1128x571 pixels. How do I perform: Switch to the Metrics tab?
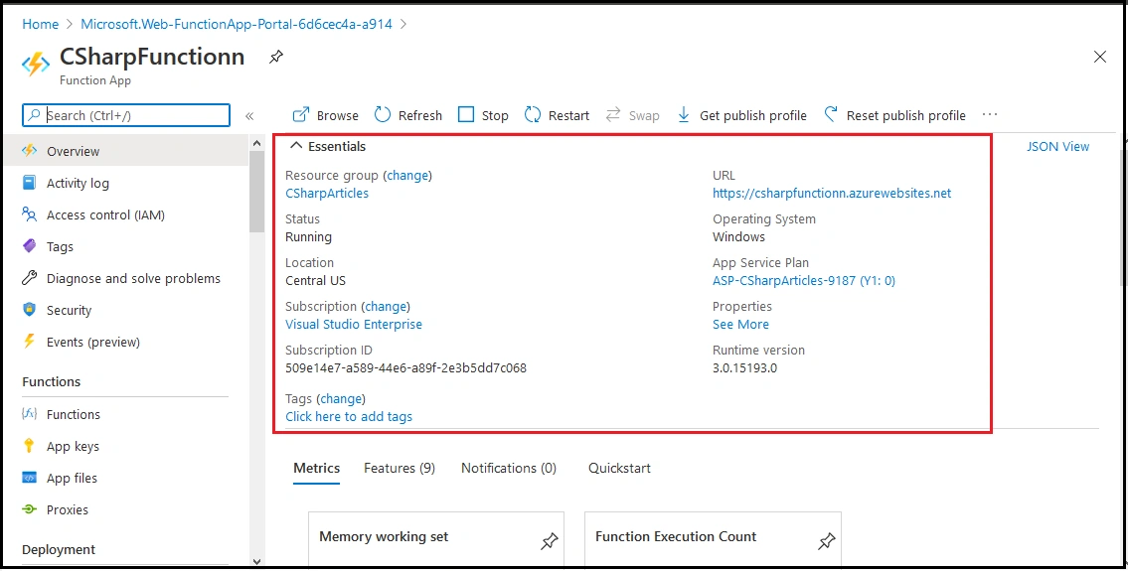point(316,468)
